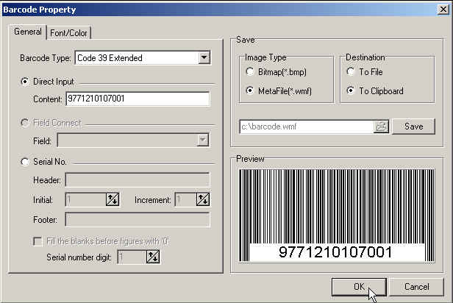Click the Initial value spinner icon
This screenshot has width=453, height=303.
pos(113,199)
